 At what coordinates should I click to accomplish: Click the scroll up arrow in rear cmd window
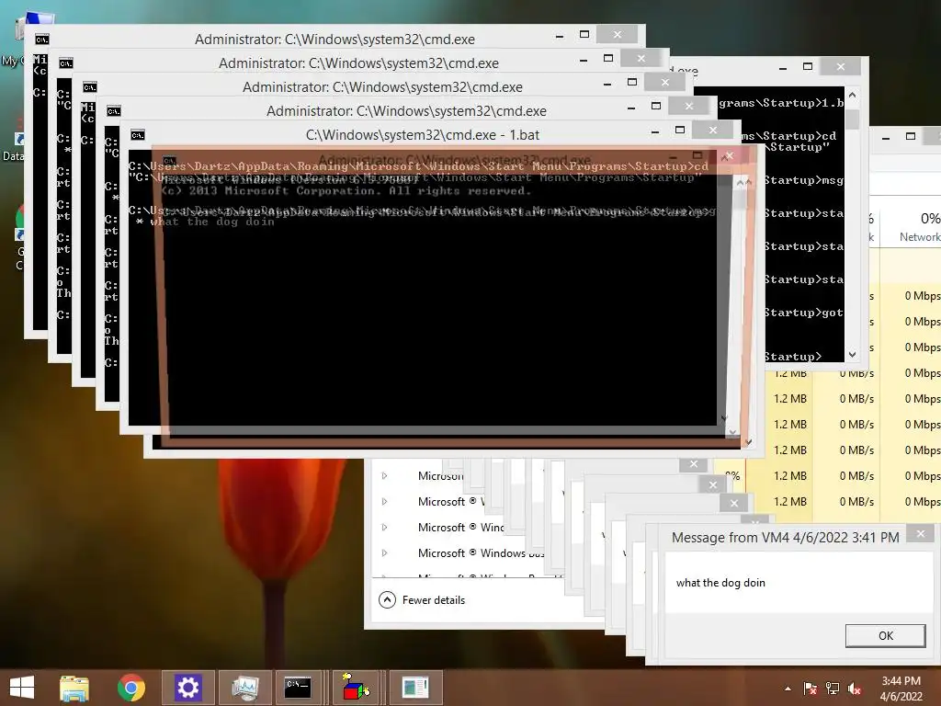pos(852,95)
